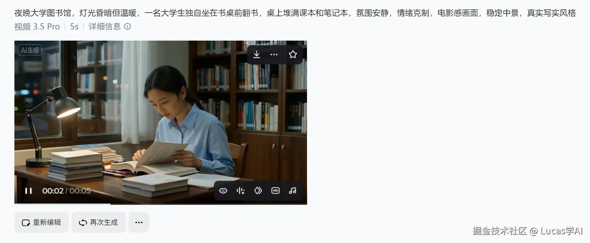Click 再次生成 to regenerate the video
The width and height of the screenshot is (590, 243).
[98, 222]
